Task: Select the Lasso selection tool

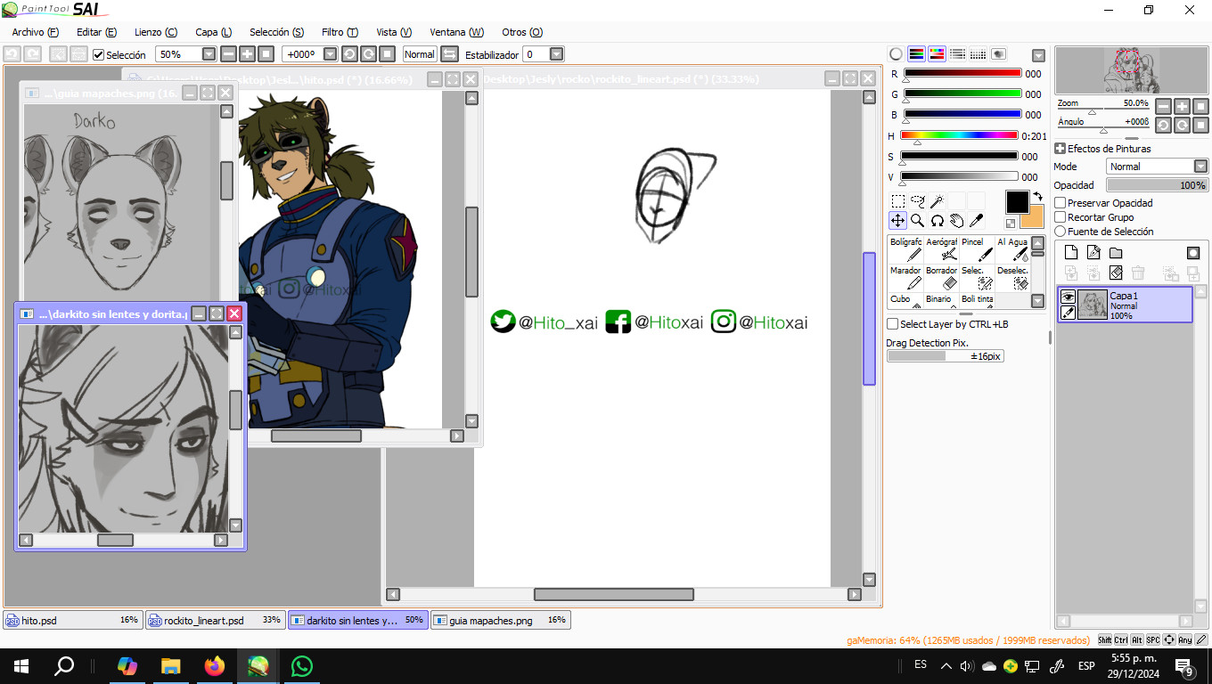Action: point(918,201)
